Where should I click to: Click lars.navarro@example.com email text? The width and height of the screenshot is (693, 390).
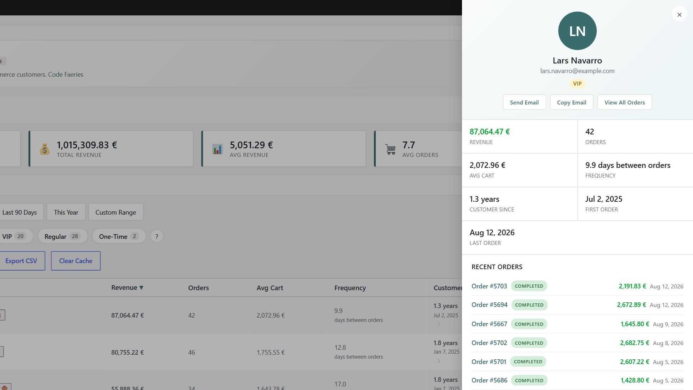point(577,71)
